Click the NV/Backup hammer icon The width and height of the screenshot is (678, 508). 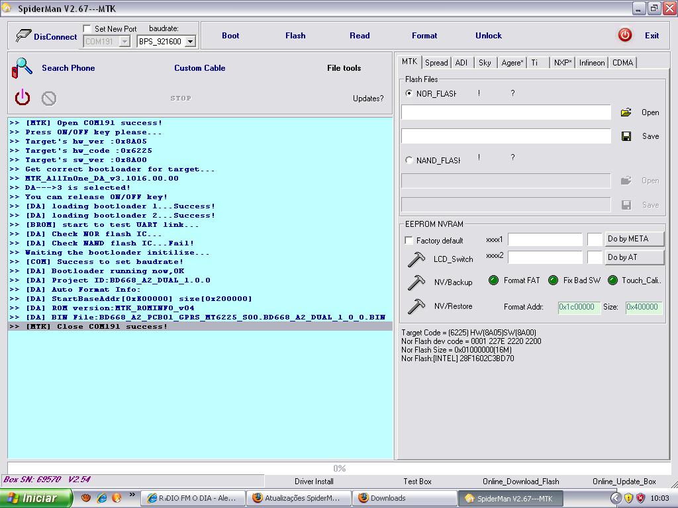[416, 282]
